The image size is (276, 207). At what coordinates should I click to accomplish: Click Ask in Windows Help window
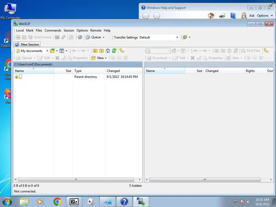(x=252, y=16)
